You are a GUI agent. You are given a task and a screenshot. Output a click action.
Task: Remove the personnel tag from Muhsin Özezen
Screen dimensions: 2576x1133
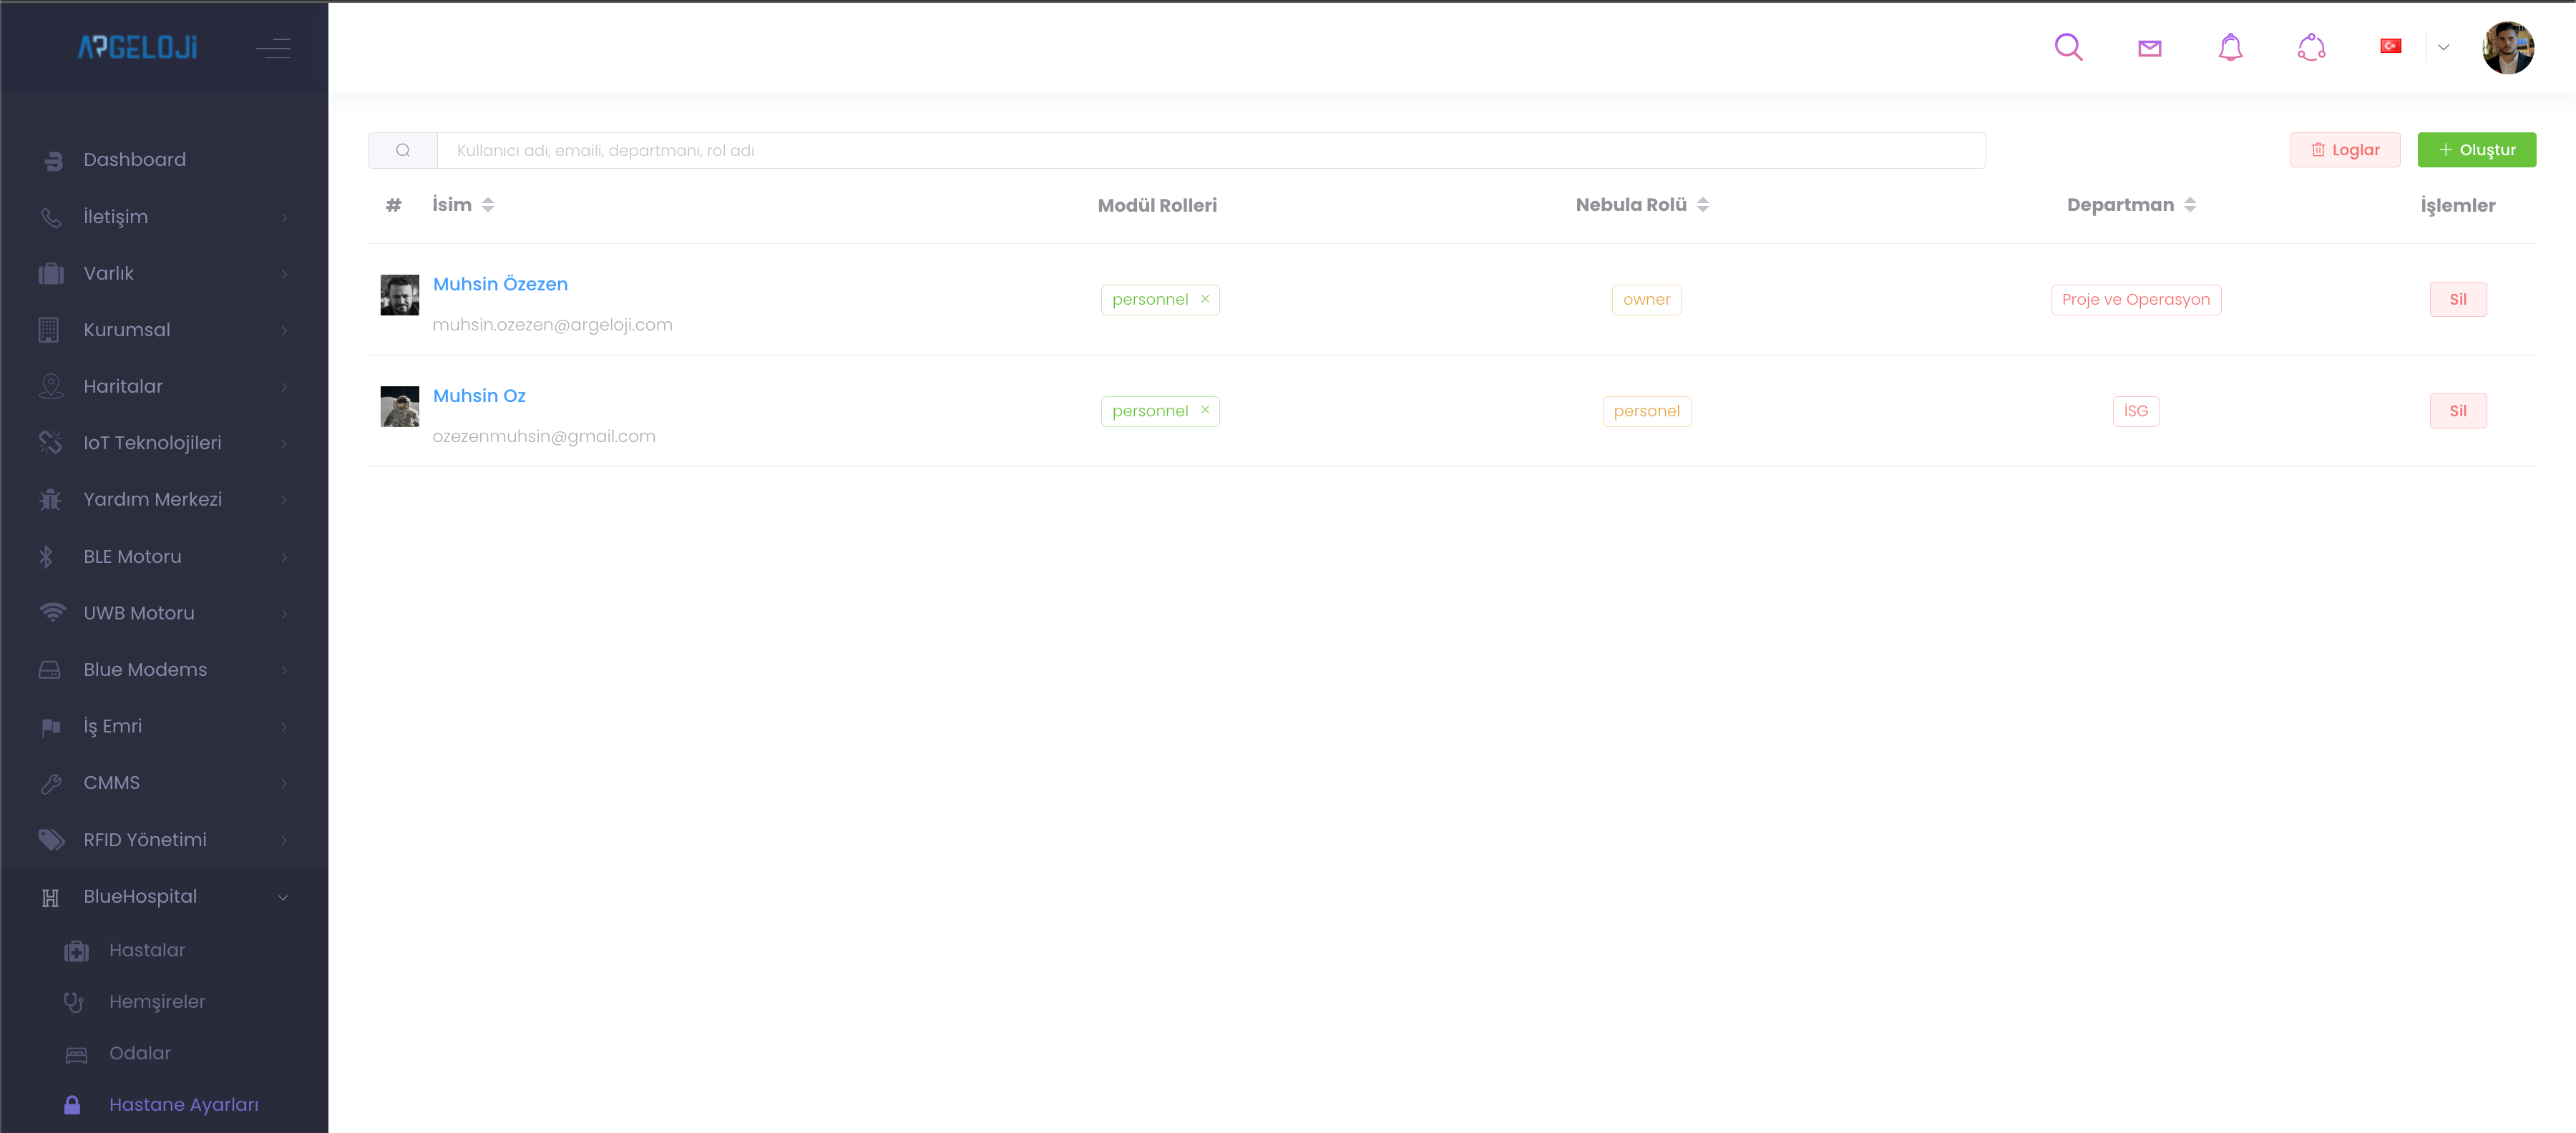1205,299
